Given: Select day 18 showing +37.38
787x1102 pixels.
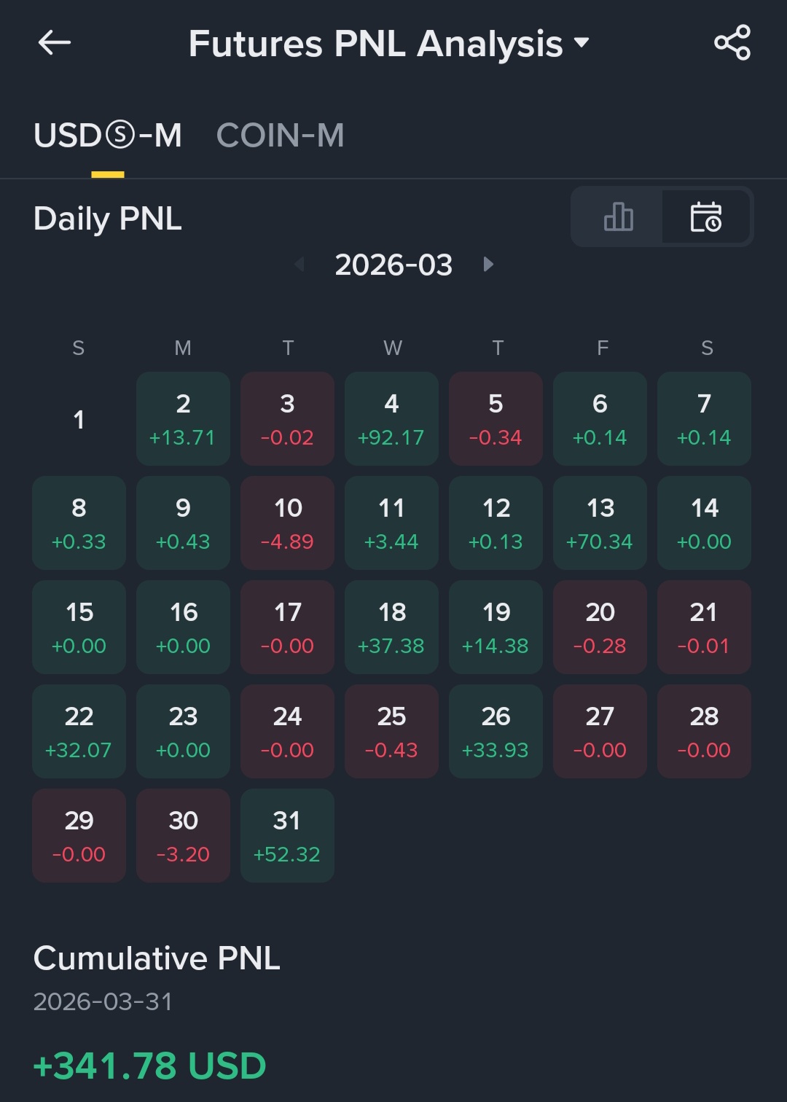Looking at the screenshot, I should point(391,627).
